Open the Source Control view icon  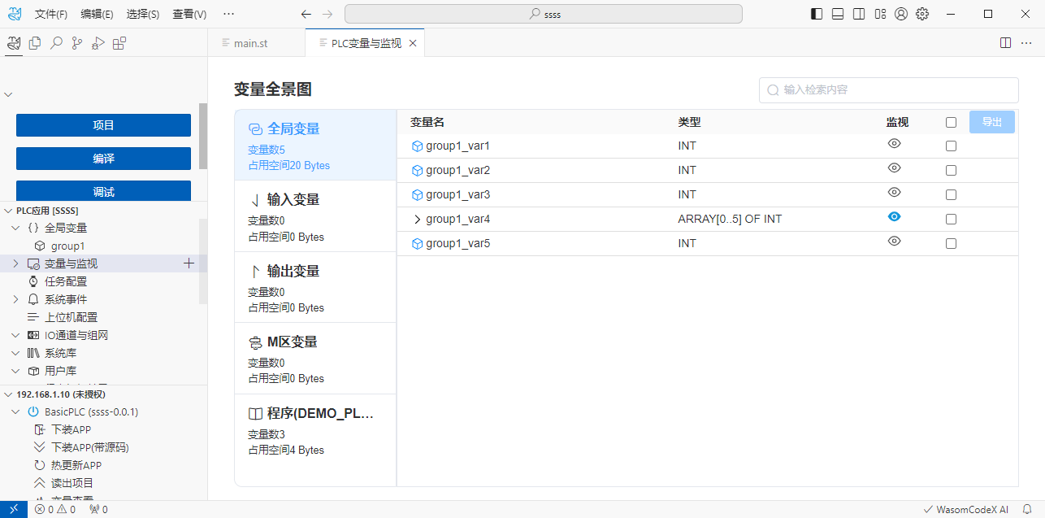tap(77, 44)
